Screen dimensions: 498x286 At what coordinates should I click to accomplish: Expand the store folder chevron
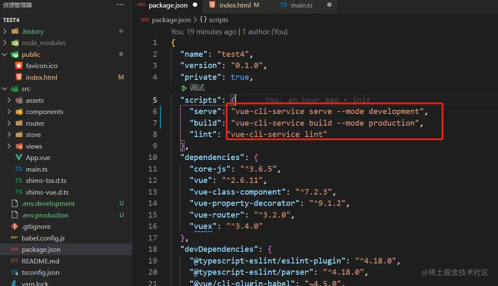[9, 134]
